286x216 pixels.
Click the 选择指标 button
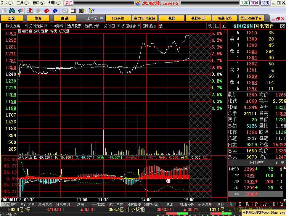pyautogui.click(x=92, y=26)
